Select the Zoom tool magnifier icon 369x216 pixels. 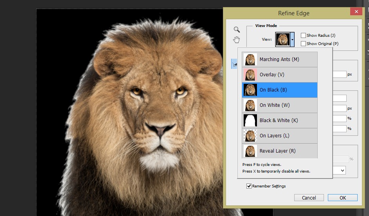(x=237, y=29)
